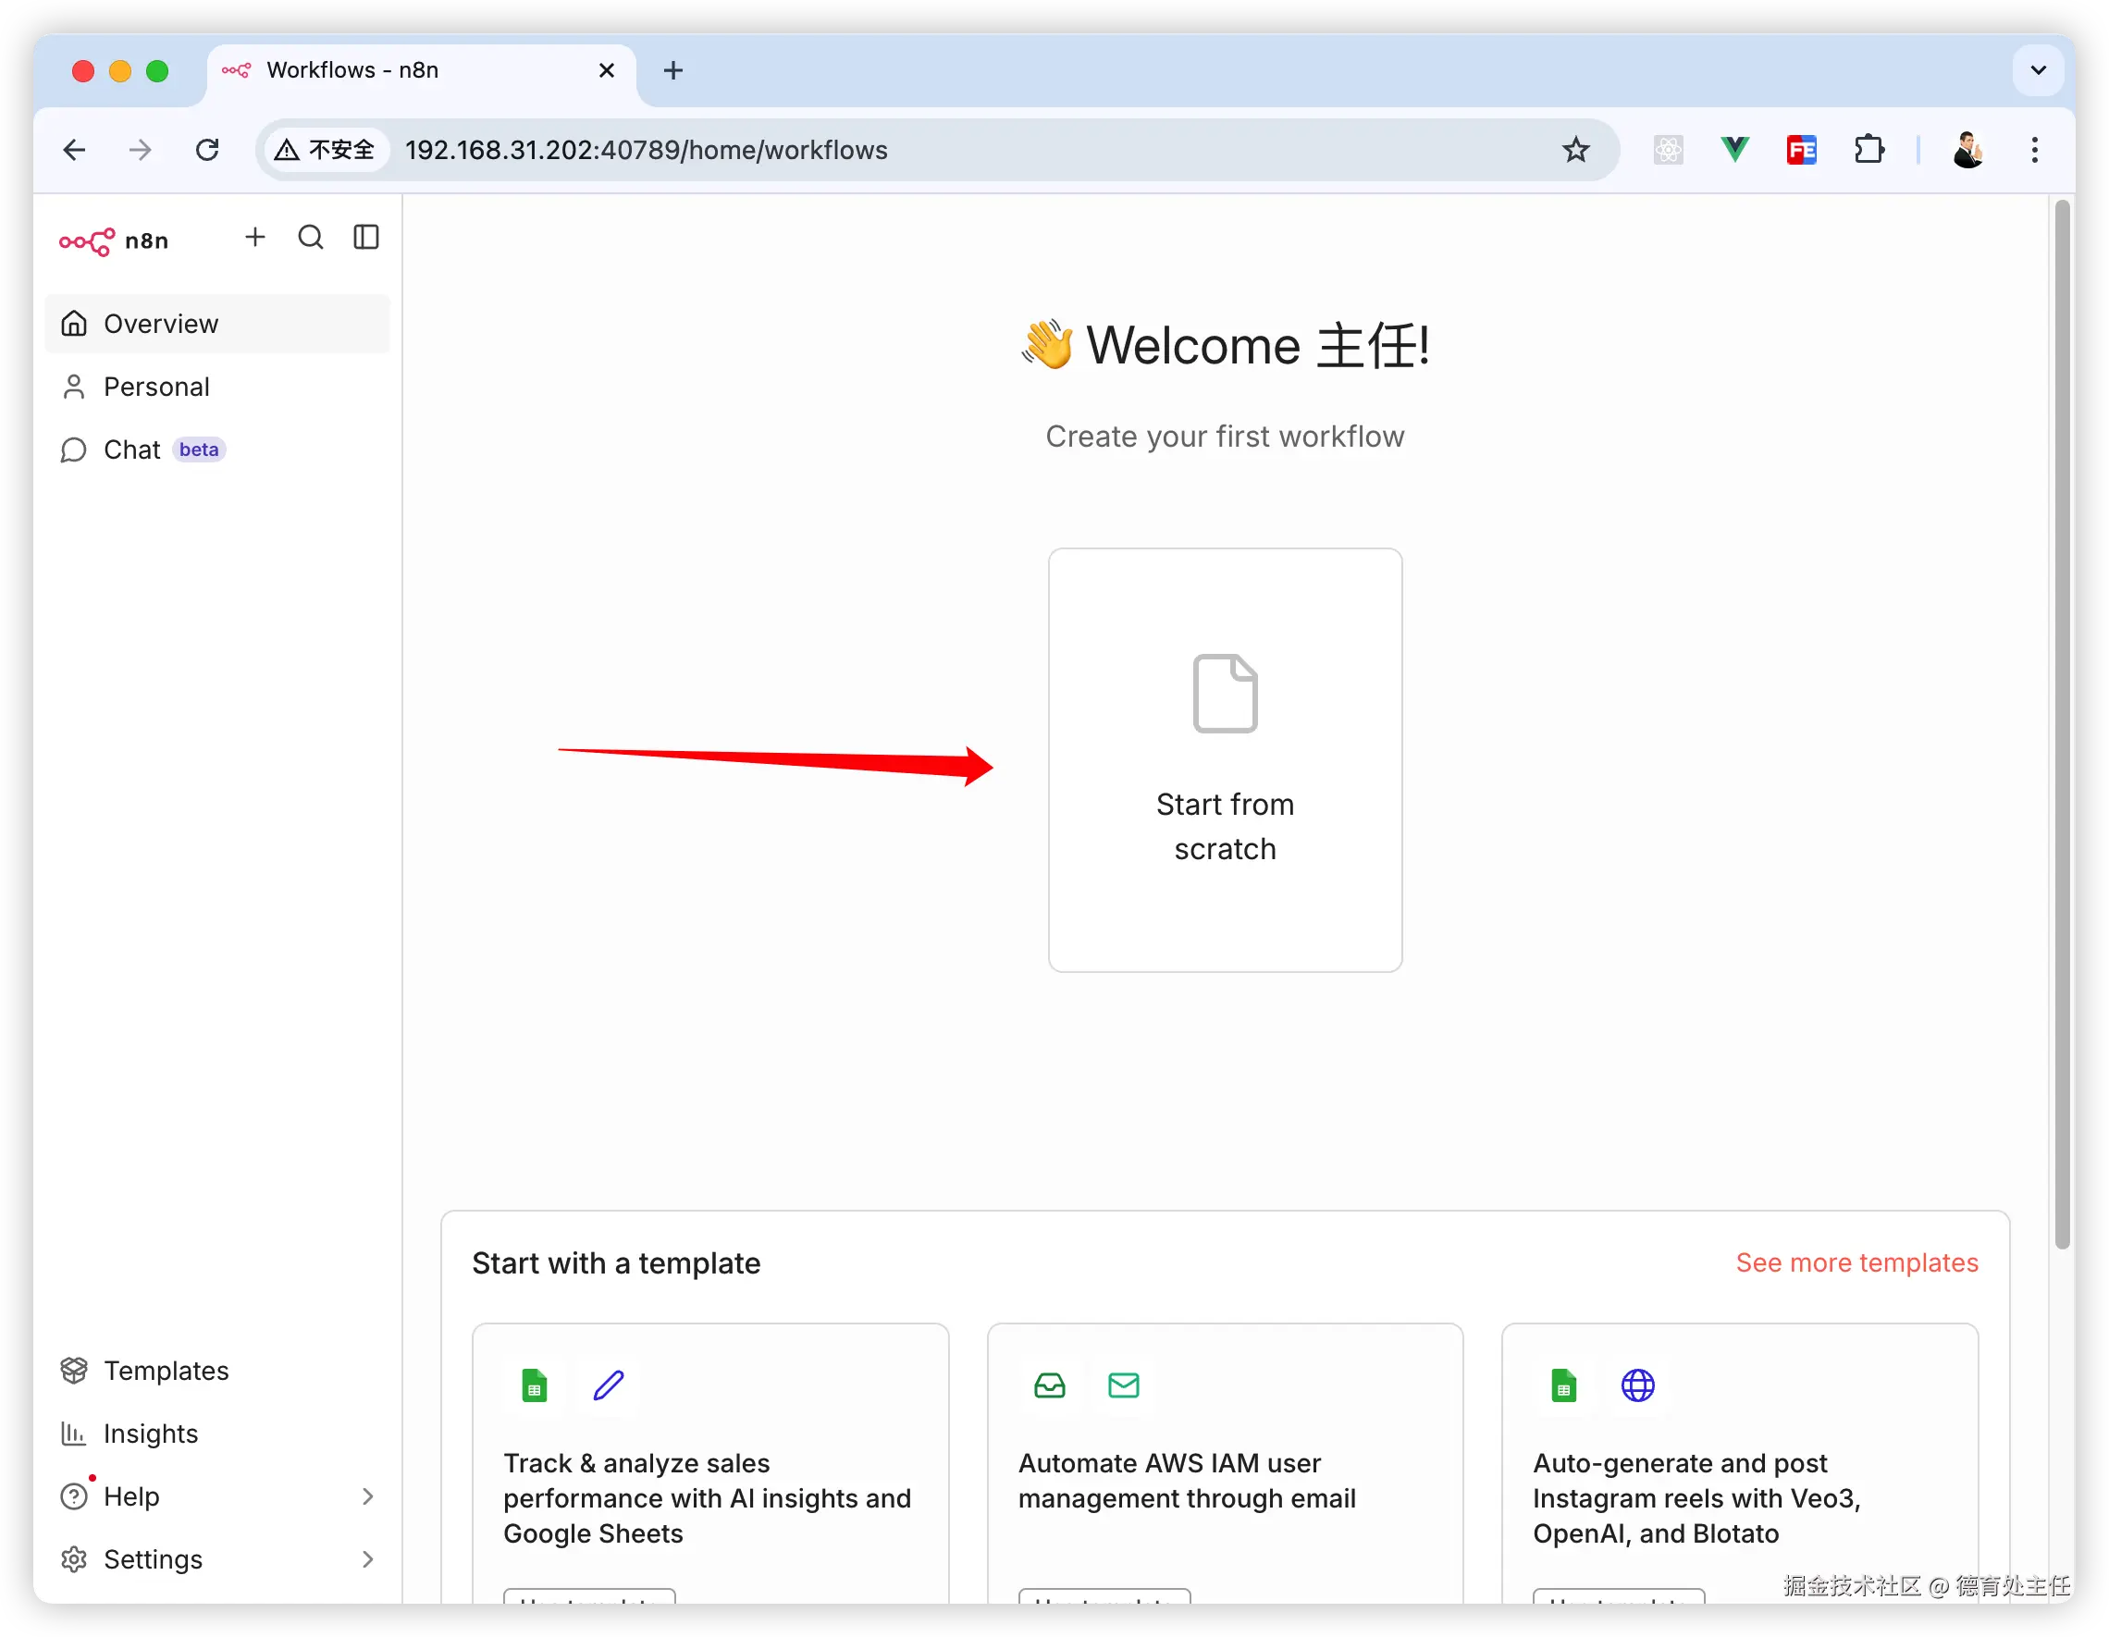Screen dimensions: 2109x1637
Task: Follow See more templates link
Action: tap(1856, 1262)
